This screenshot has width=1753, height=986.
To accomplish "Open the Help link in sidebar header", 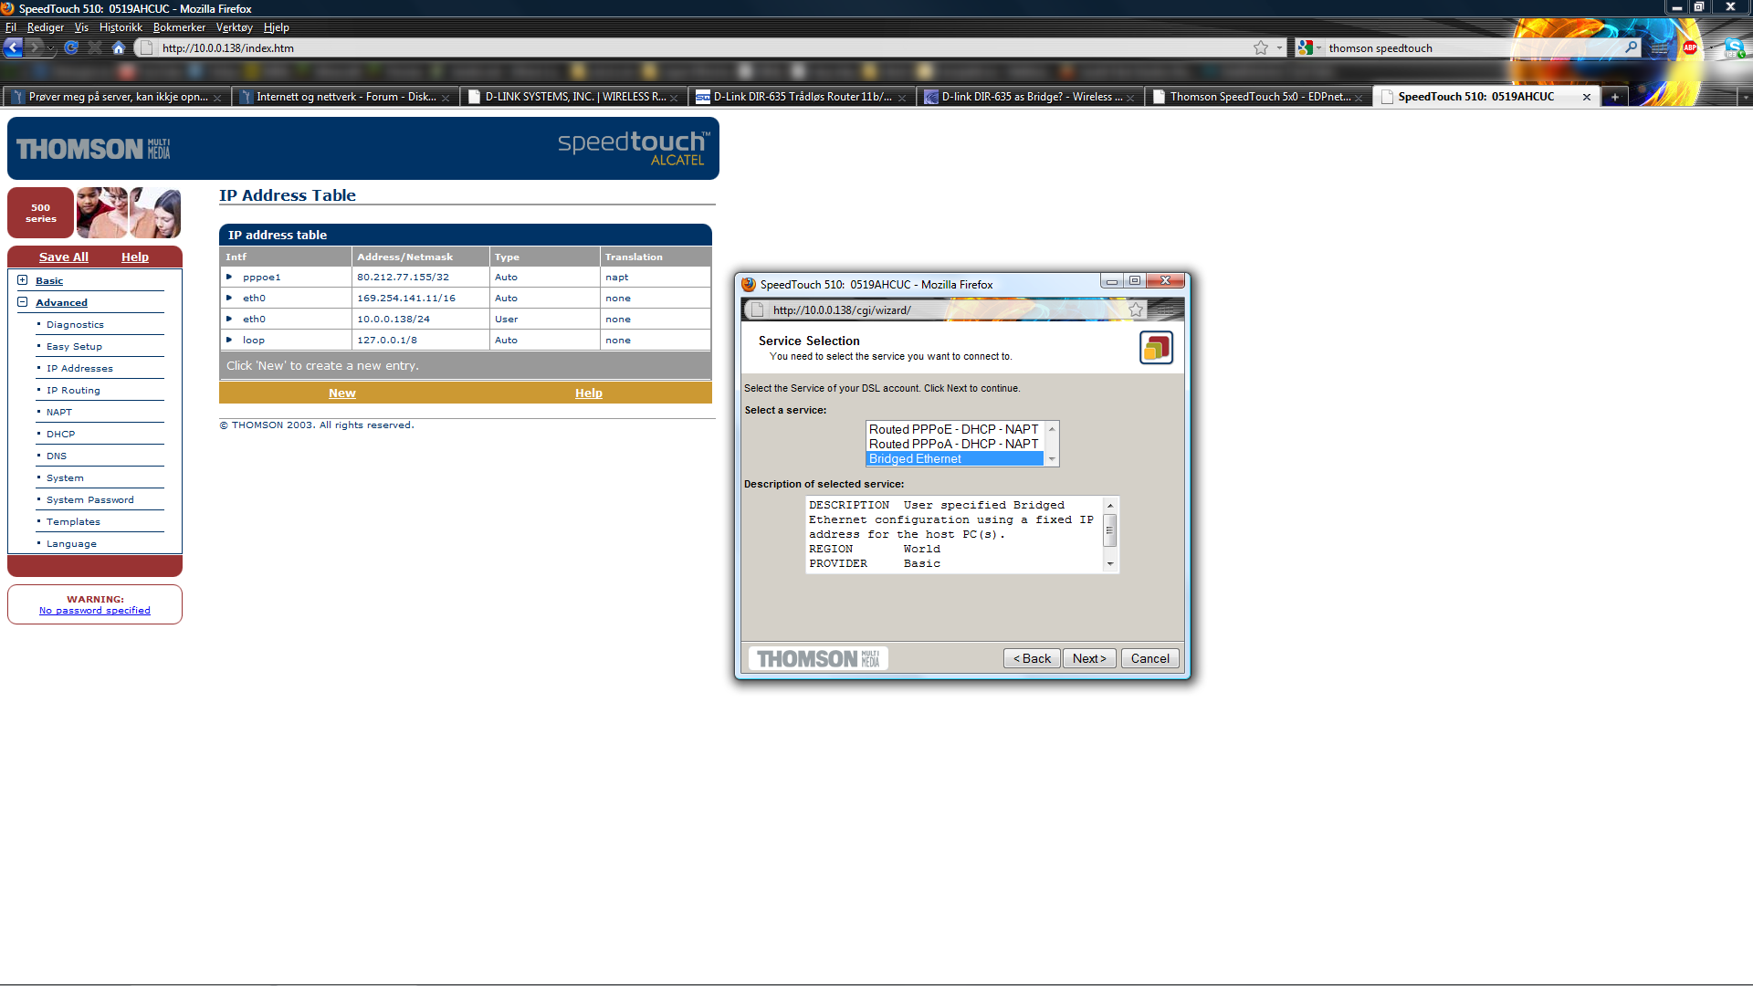I will pos(135,257).
